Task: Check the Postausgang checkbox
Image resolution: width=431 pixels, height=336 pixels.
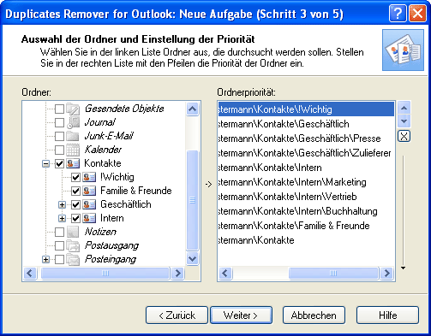Action: [59, 245]
